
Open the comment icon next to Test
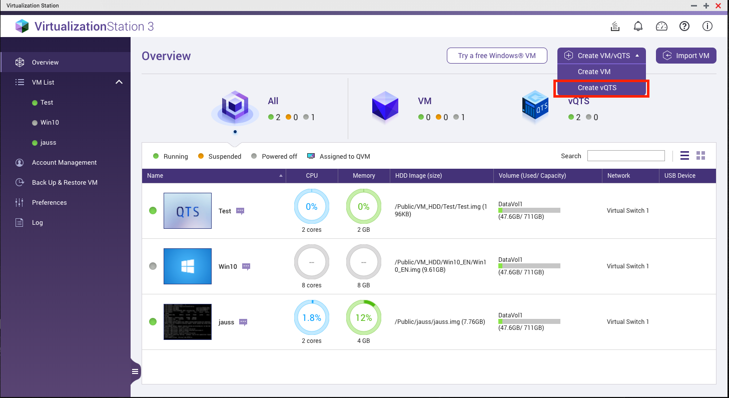point(240,211)
